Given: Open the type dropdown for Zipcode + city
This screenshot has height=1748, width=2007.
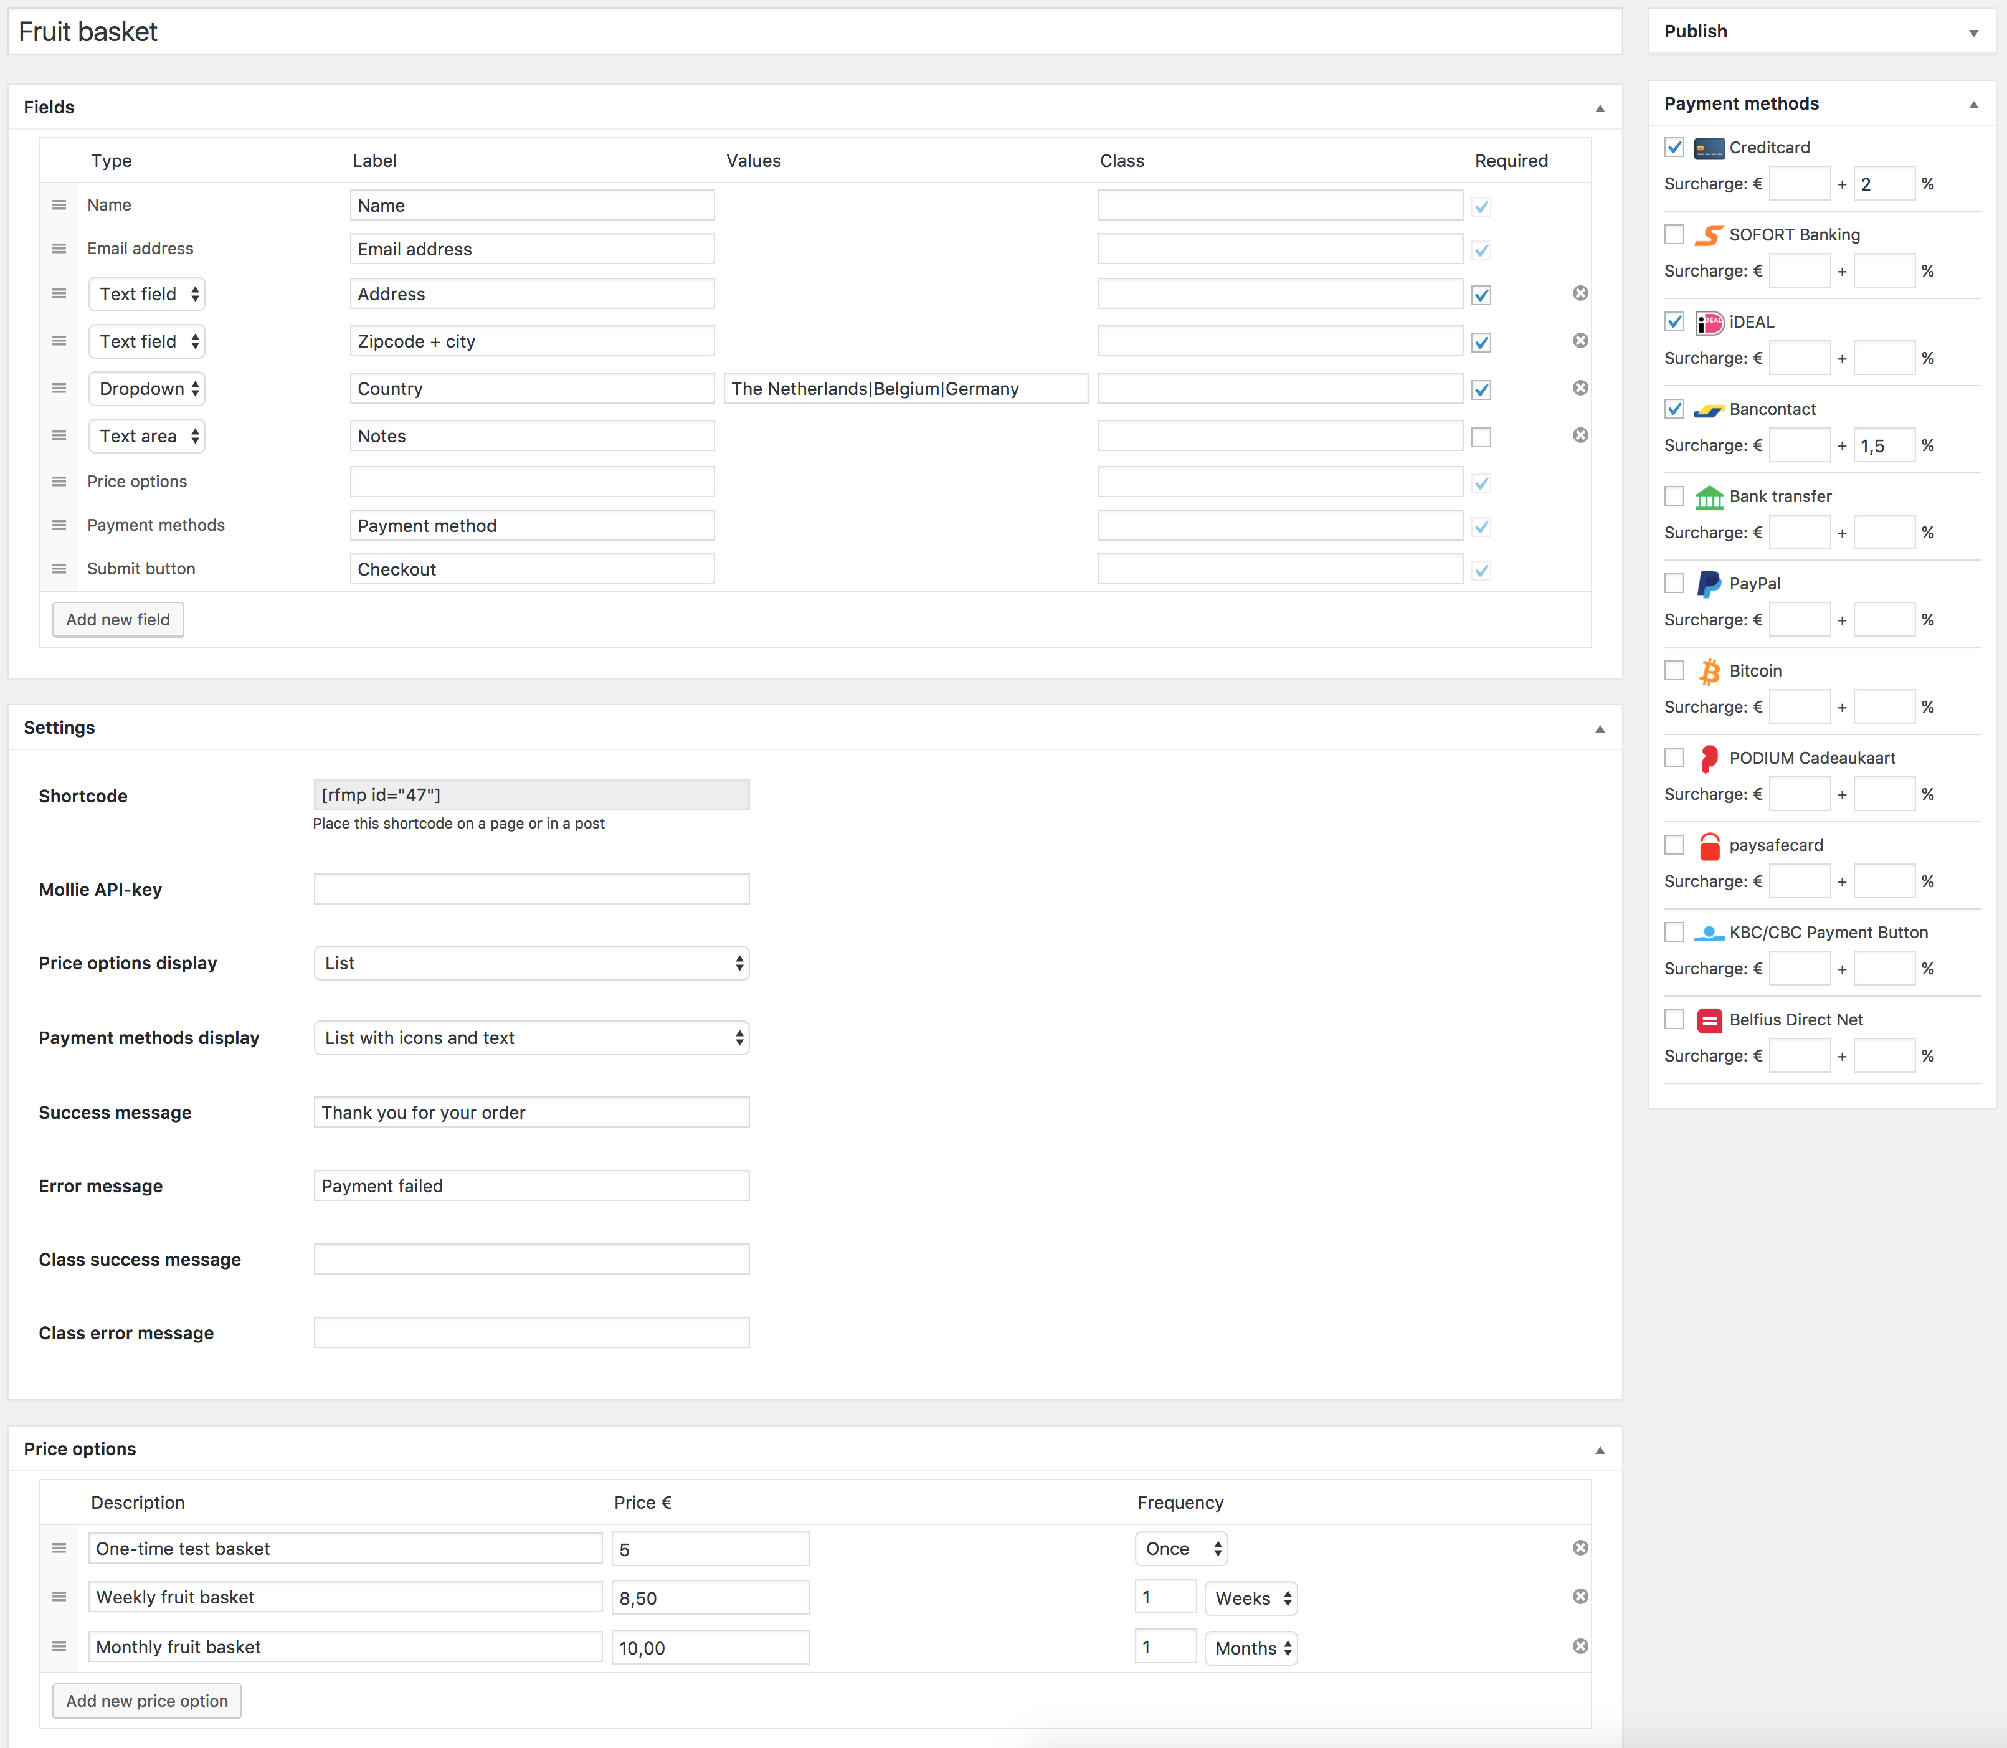Looking at the screenshot, I should pos(147,341).
